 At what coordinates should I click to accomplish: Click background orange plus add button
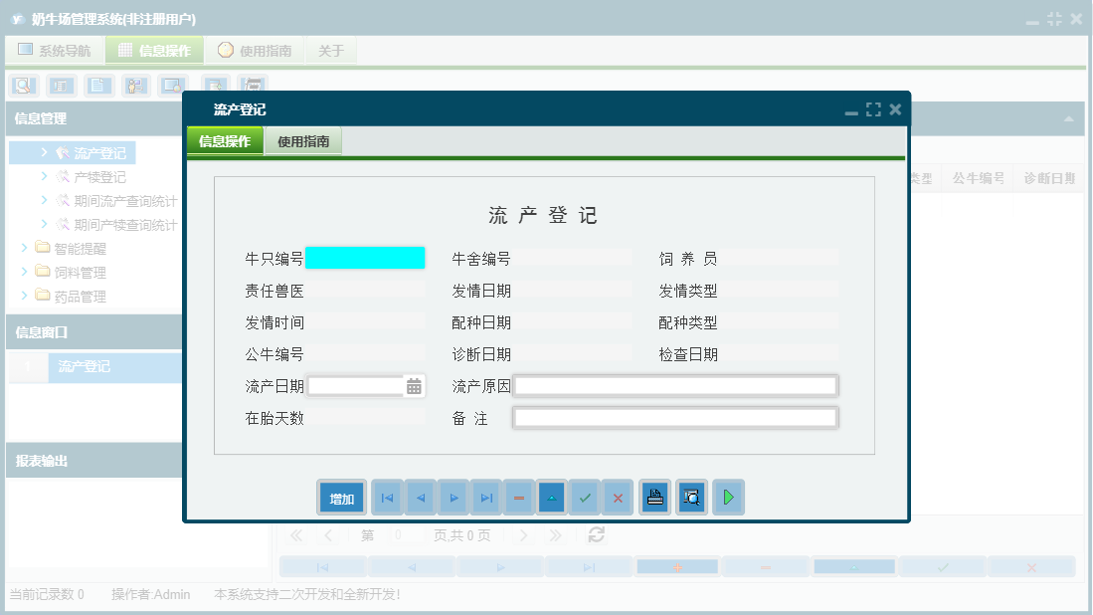[677, 567]
